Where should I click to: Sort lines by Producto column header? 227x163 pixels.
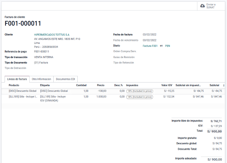14,85
